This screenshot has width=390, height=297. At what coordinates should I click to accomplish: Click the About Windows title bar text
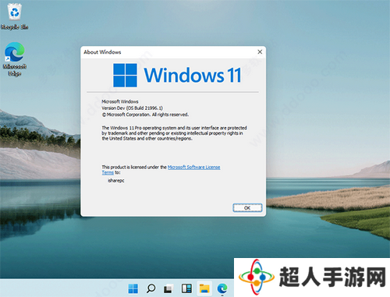[x=102, y=52]
